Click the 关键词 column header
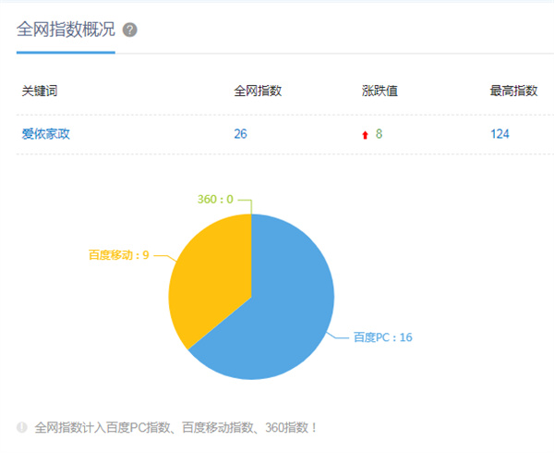554x453 pixels. click(40, 91)
